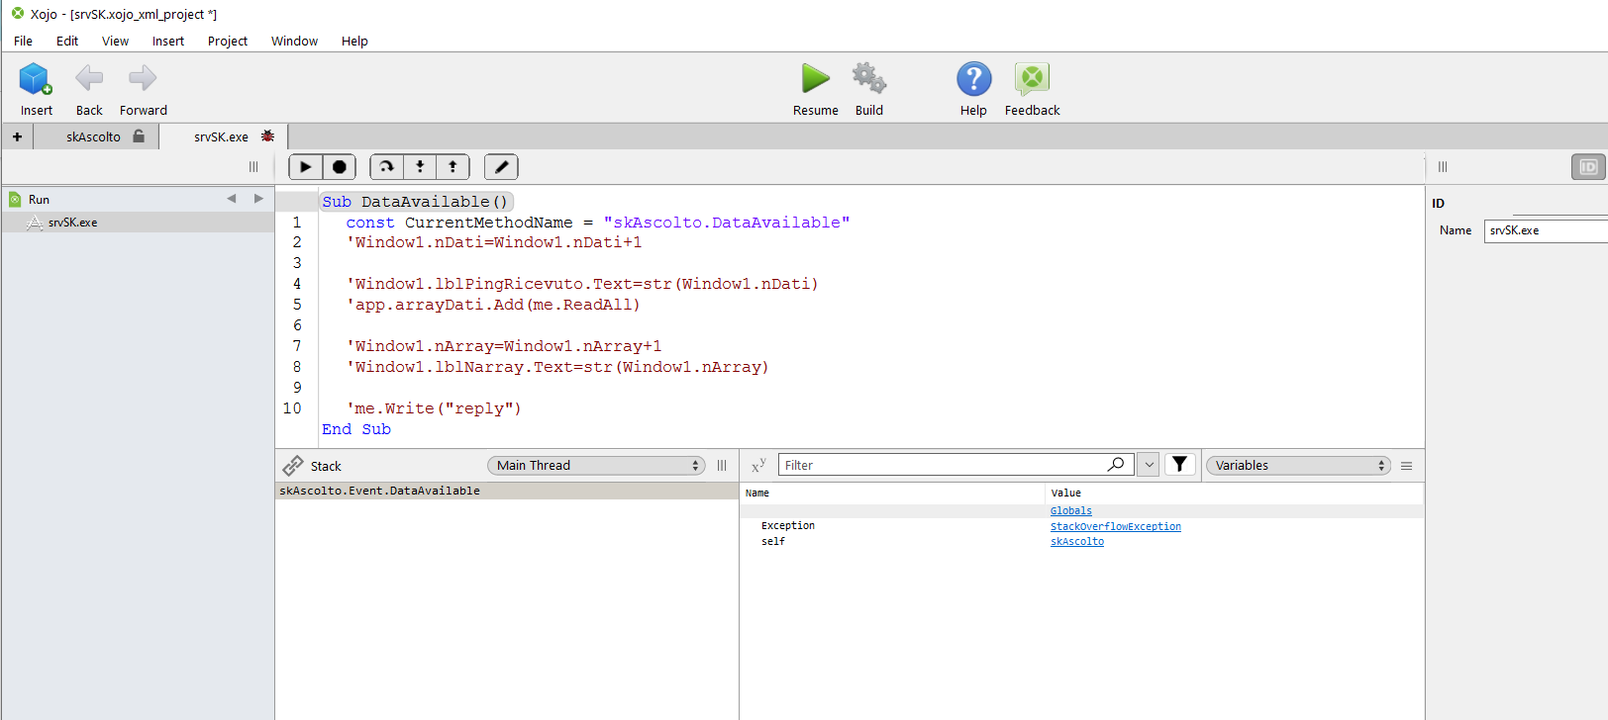Image resolution: width=1608 pixels, height=720 pixels.
Task: Click the Step Out debugger icon
Action: 452,167
